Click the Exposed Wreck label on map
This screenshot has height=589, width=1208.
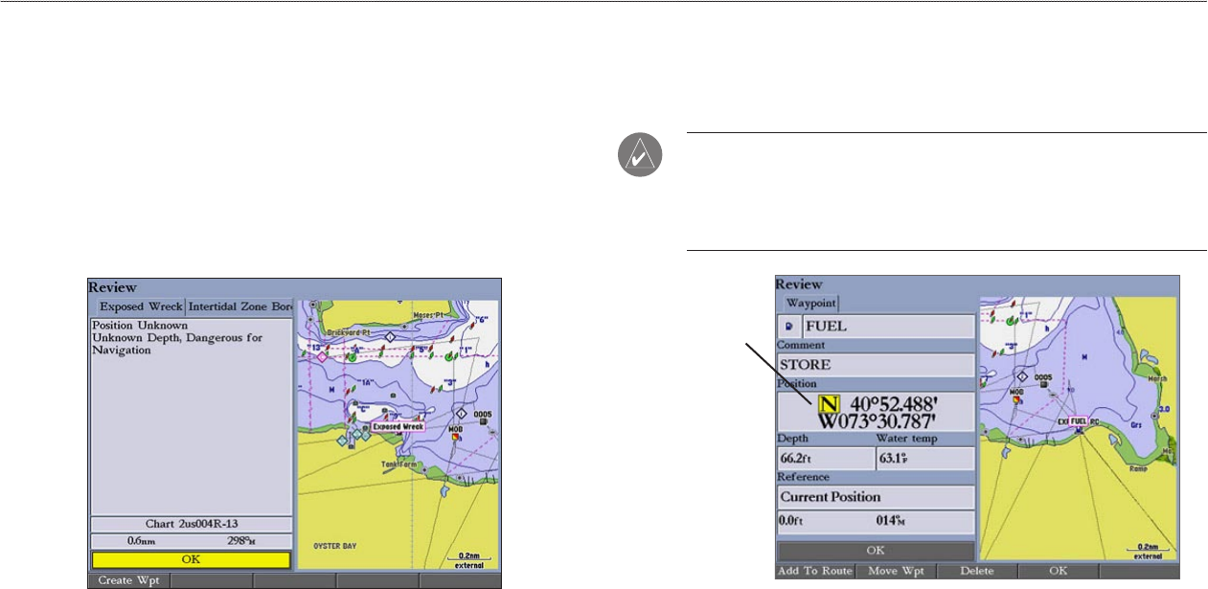click(x=398, y=428)
